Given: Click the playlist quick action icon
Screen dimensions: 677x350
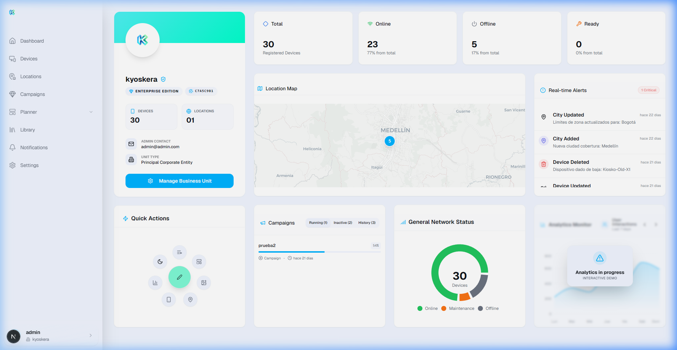Looking at the screenshot, I should (x=180, y=252).
